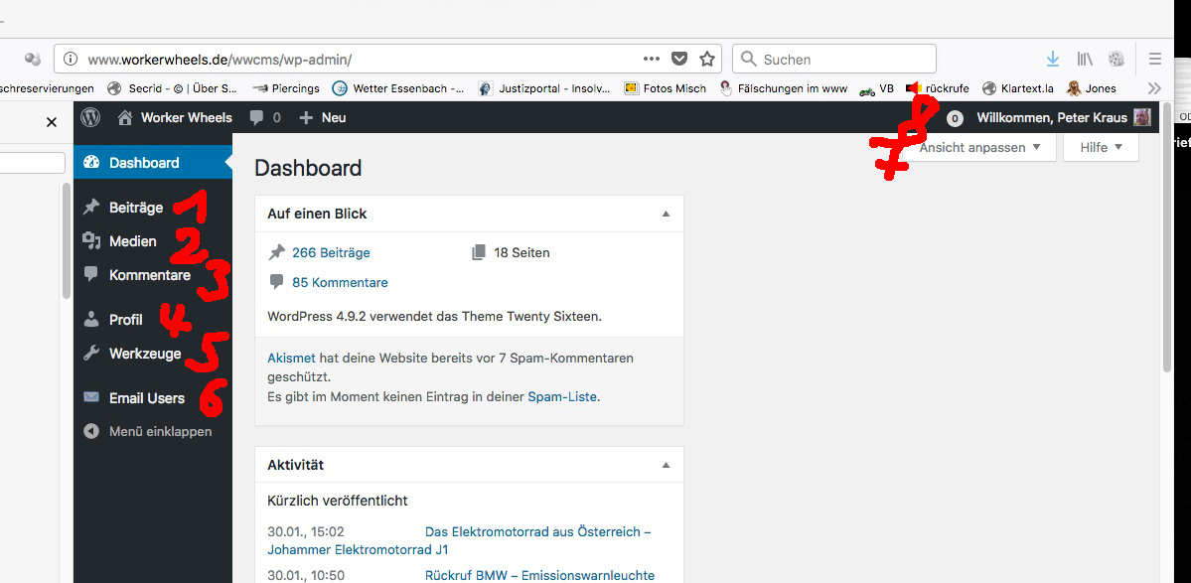The width and height of the screenshot is (1191, 583).
Task: Open the Spam-Liste link
Action: point(563,396)
